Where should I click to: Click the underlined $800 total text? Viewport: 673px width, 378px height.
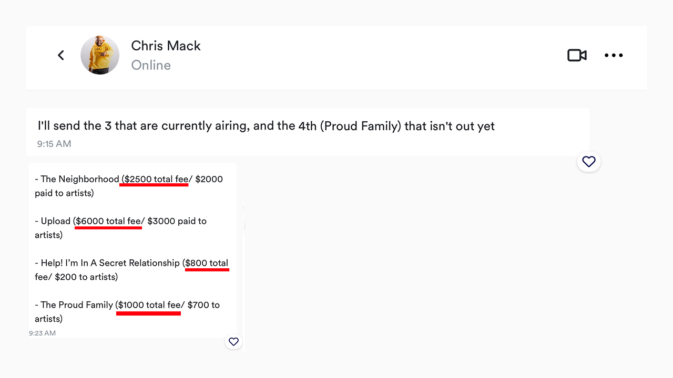click(207, 263)
